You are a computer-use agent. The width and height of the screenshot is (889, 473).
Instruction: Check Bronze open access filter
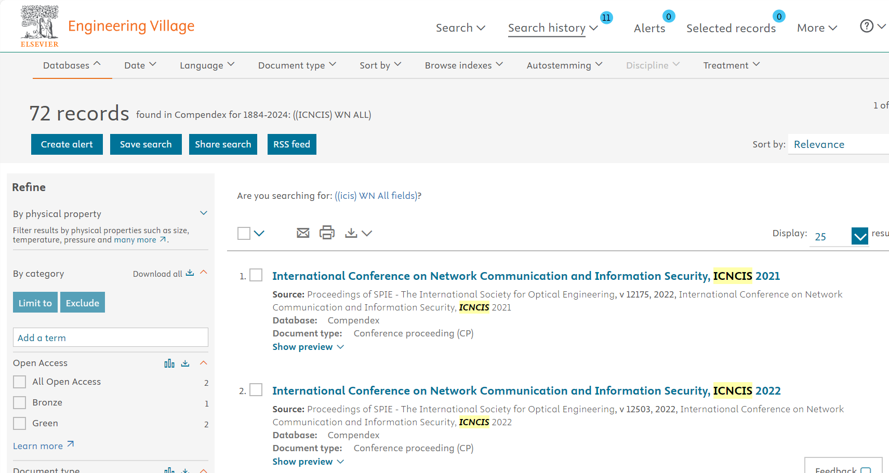tap(19, 402)
